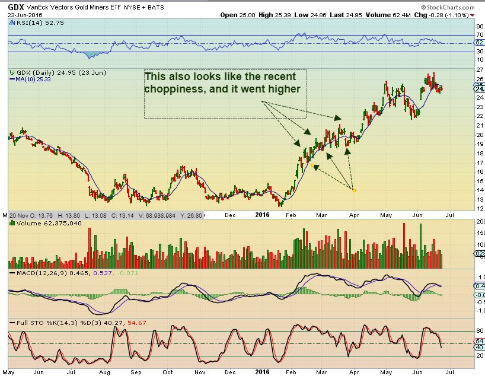Screen dimensions: 485x376
Task: Click the 27 label on the price axis
Action: [480, 70]
